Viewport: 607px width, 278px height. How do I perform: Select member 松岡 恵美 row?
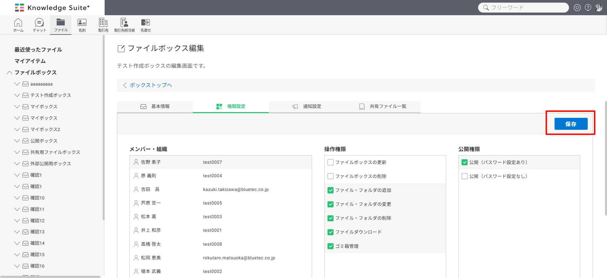tap(221, 258)
